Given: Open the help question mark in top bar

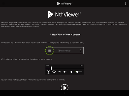Looking at the screenshot, I should click(125, 3).
